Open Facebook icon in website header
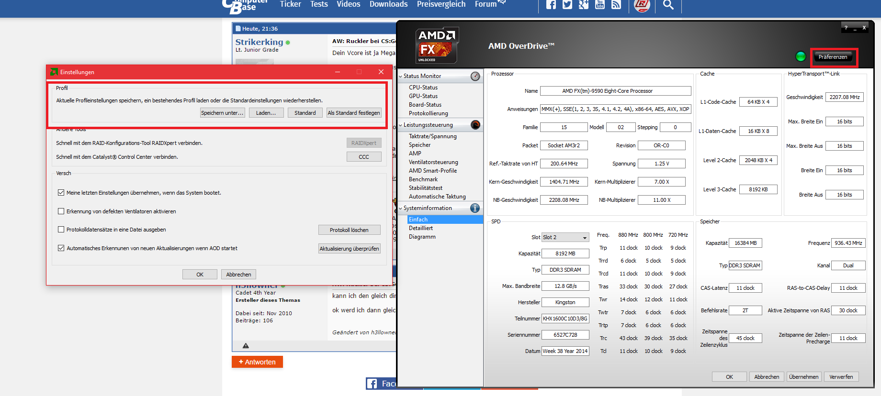 point(551,4)
